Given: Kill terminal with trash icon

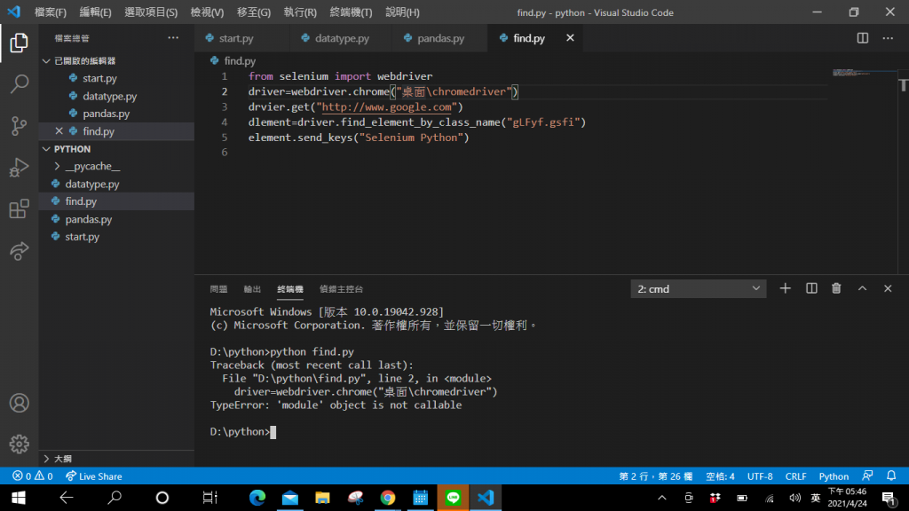Looking at the screenshot, I should coord(836,288).
